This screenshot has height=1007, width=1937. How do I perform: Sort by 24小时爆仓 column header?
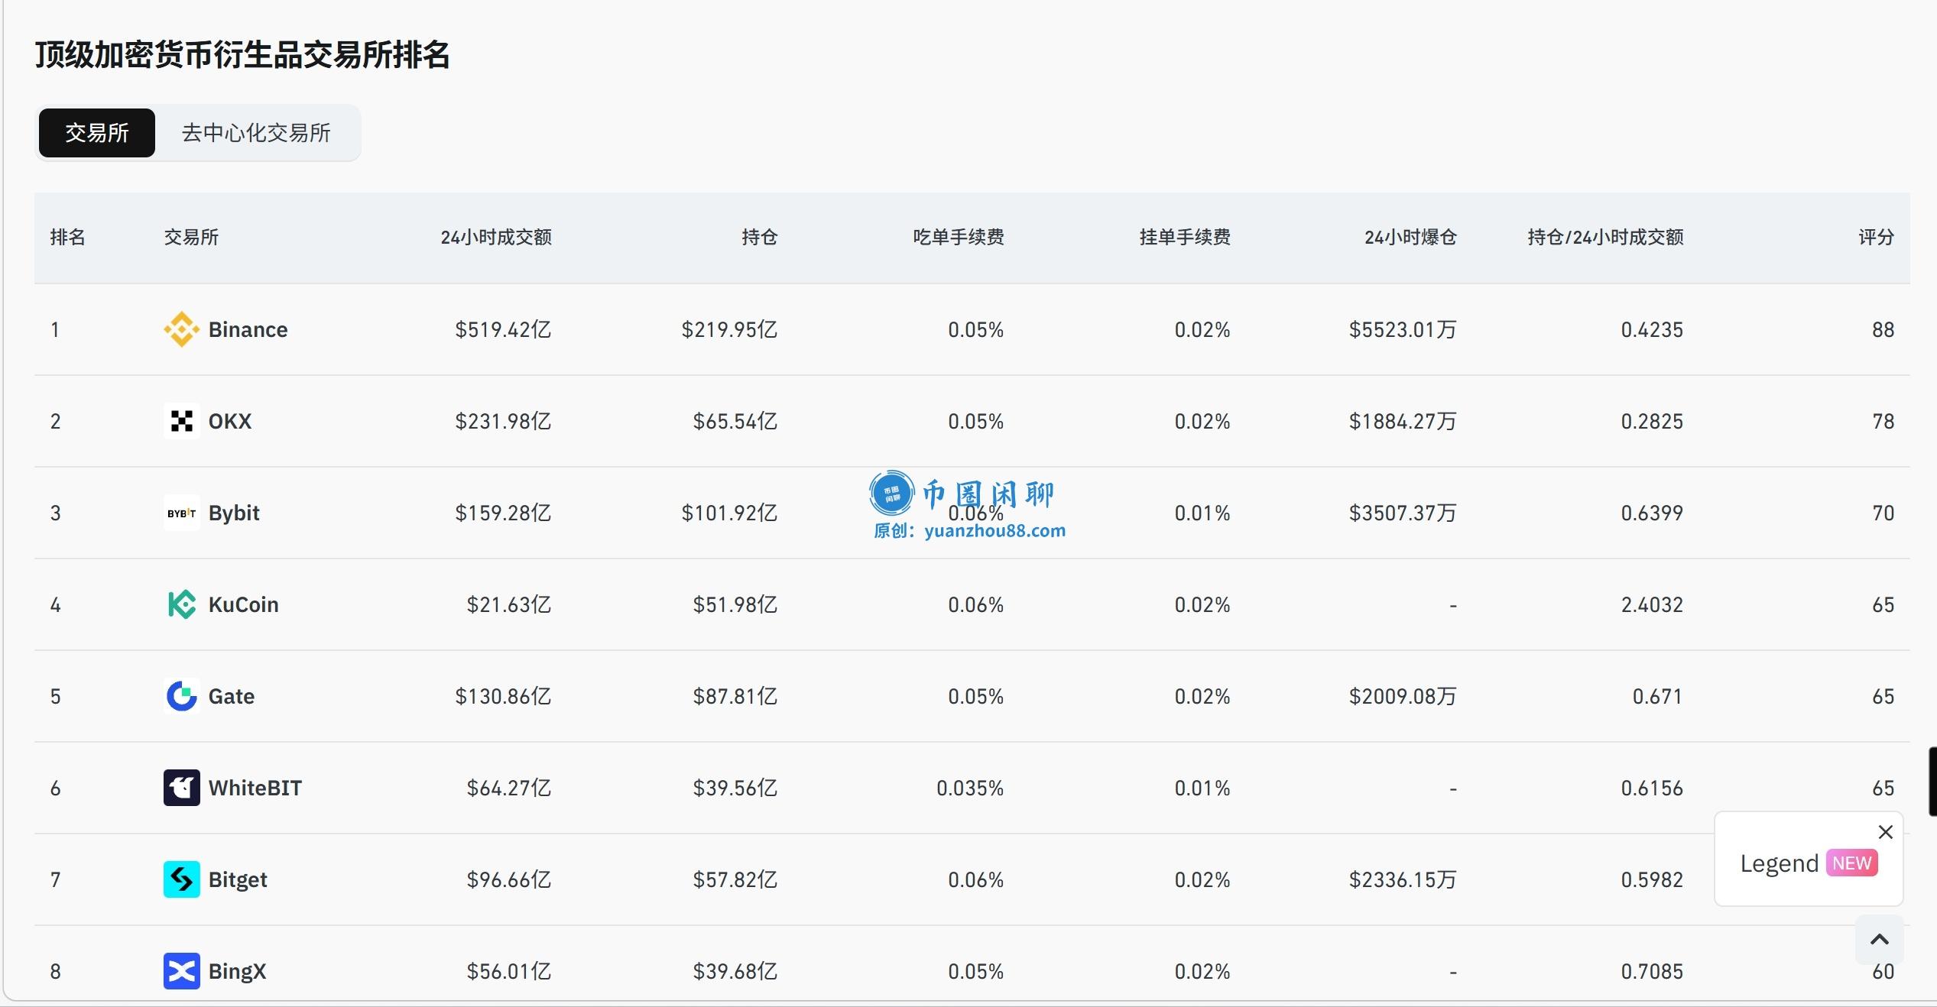point(1410,238)
